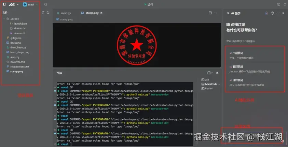Open the notifications bell icon
Viewport: 288px width, 147px height.
click(x=285, y=4)
